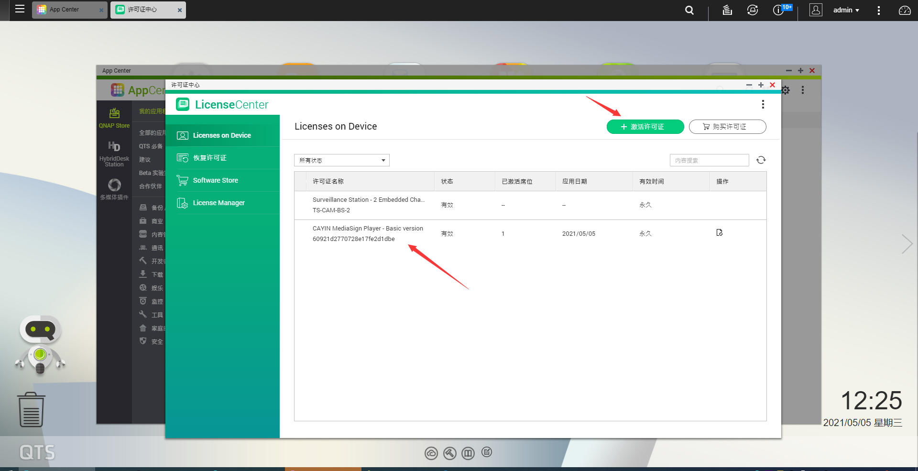Select Software Store in sidebar
Image resolution: width=918 pixels, height=471 pixels.
click(215, 180)
